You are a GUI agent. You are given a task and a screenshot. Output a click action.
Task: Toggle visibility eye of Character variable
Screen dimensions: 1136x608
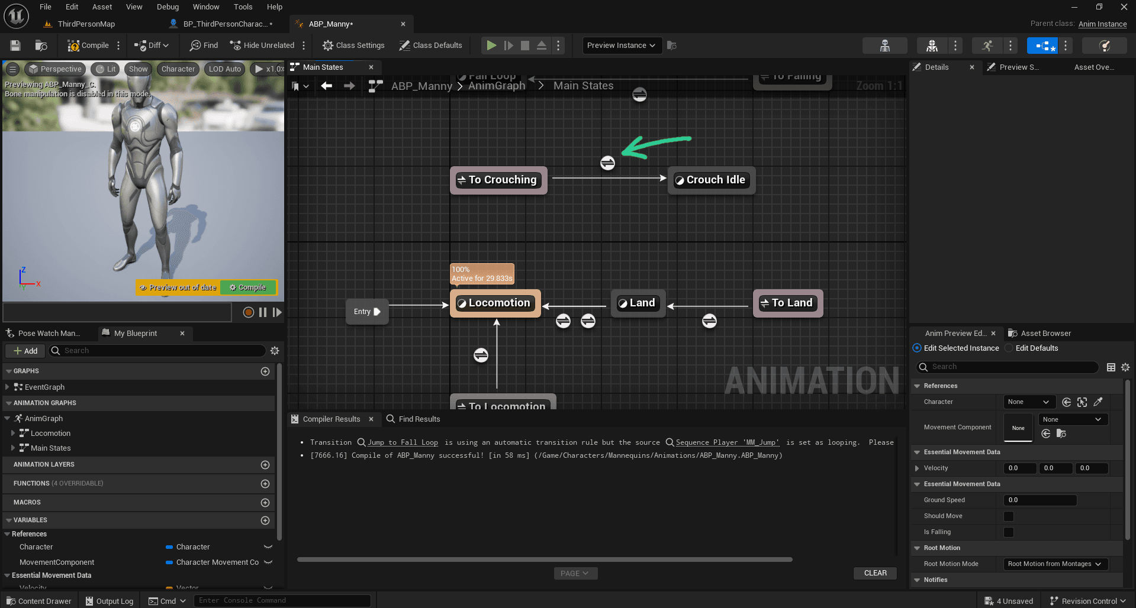pos(268,547)
